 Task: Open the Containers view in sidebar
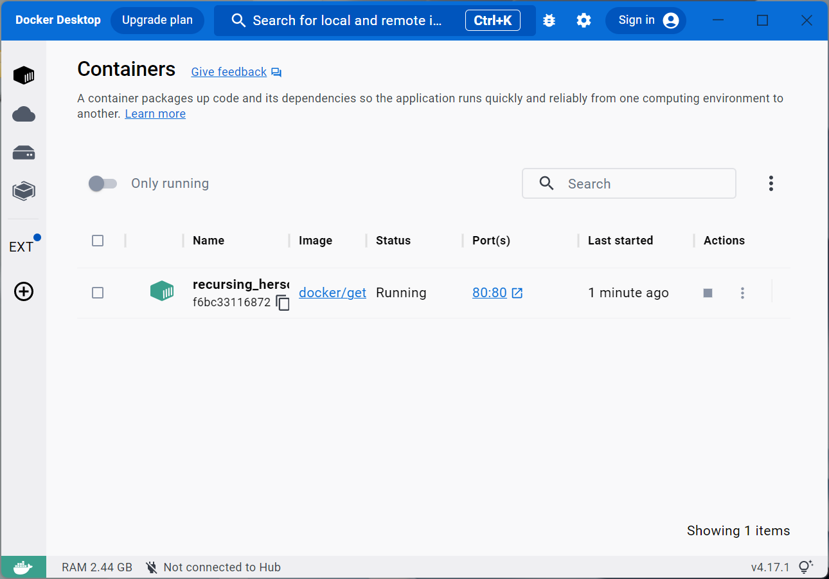24,75
